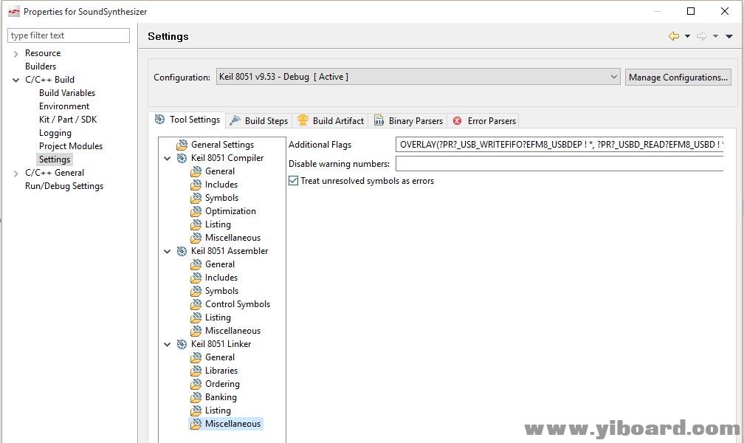Go back with the yellow arrow icon
Screen dimensions: 744x443
[x=673, y=36]
